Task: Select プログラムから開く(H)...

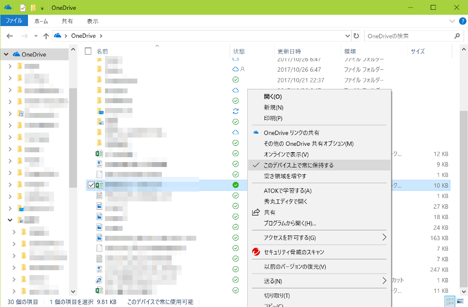Action: point(319,223)
